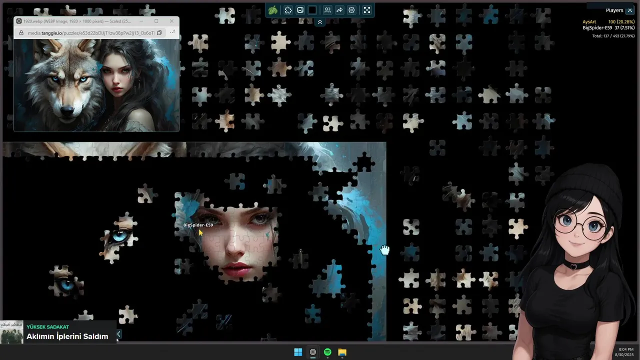Open Spotify from the taskbar

(327, 352)
